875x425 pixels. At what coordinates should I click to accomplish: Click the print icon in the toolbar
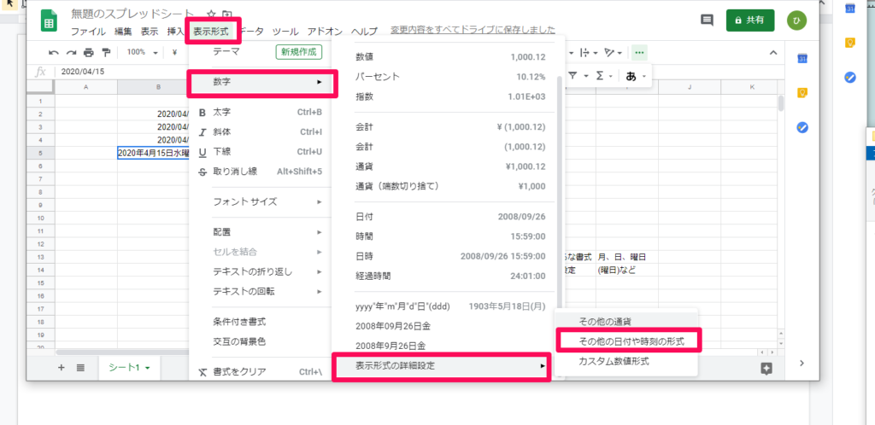click(x=88, y=52)
